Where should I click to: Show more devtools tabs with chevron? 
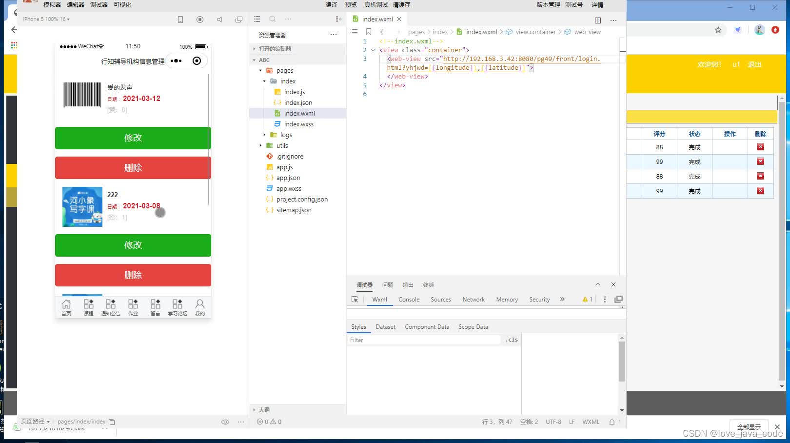click(x=562, y=300)
